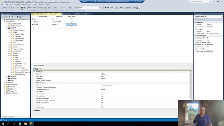Image resolution: width=224 pixels, height=126 pixels.
Task: Click the Properties wrench icon in toolbar
Action: (105, 8)
